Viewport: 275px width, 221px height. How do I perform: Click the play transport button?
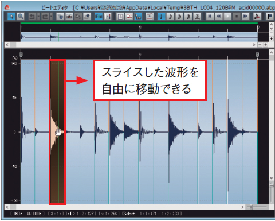227,17
